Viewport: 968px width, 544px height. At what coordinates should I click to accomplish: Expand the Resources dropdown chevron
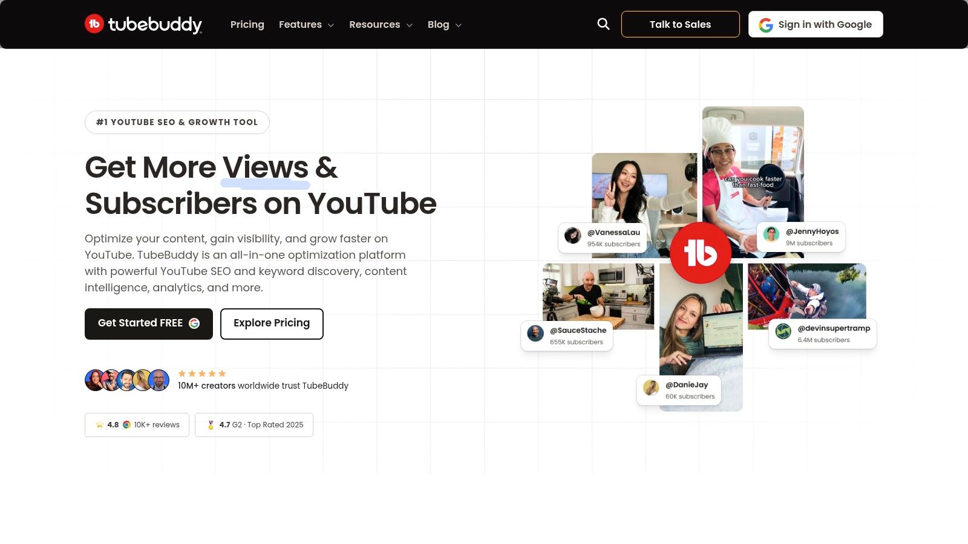[410, 25]
